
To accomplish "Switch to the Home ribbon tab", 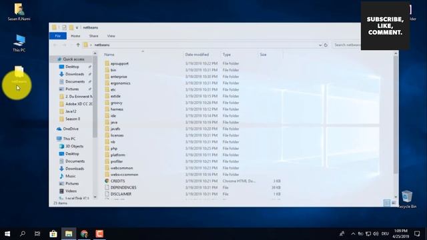I will pos(75,36).
